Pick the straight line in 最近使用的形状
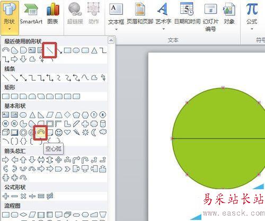 (50, 50)
